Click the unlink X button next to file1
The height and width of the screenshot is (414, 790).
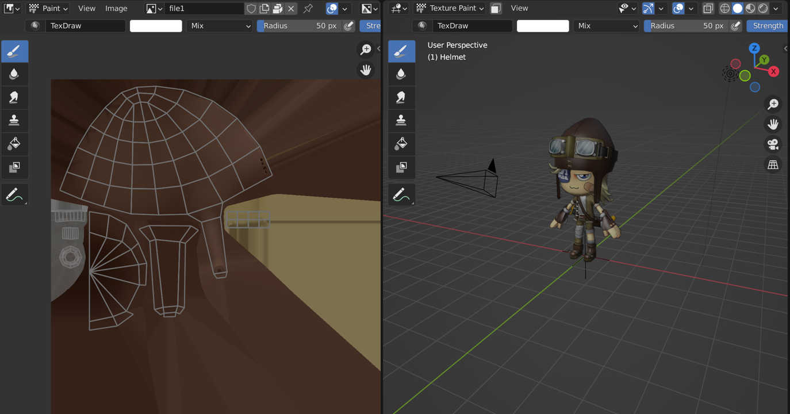pos(292,9)
